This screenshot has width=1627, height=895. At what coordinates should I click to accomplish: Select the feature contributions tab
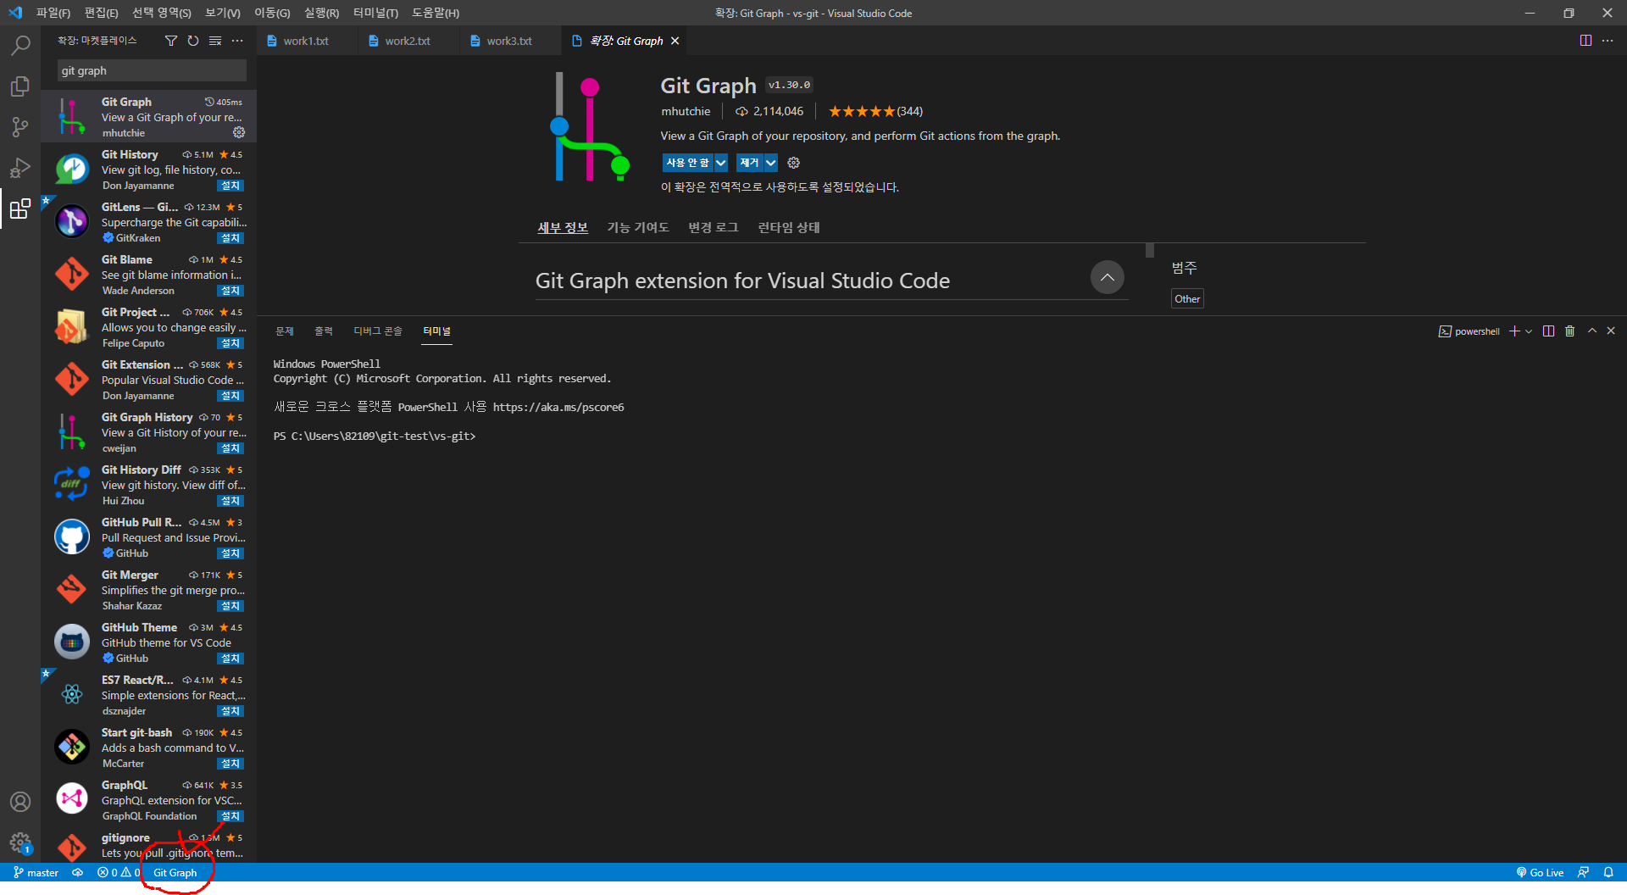tap(637, 227)
